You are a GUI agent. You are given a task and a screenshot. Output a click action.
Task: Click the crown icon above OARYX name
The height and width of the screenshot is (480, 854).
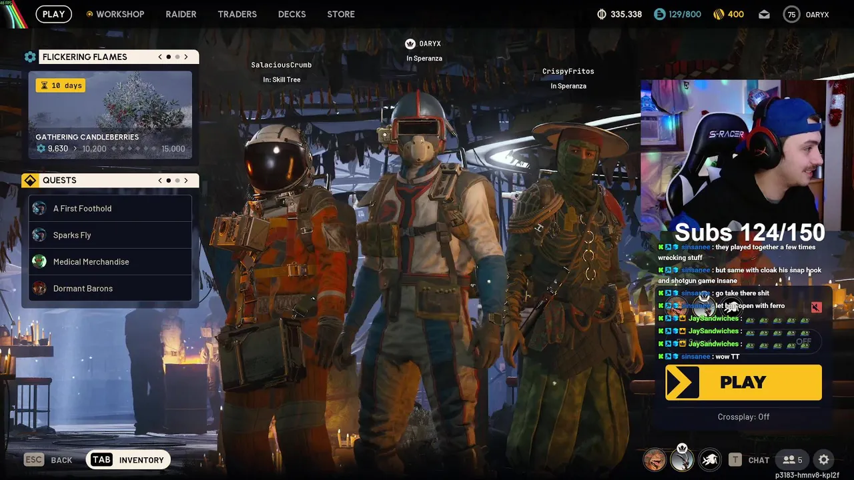[x=410, y=43]
